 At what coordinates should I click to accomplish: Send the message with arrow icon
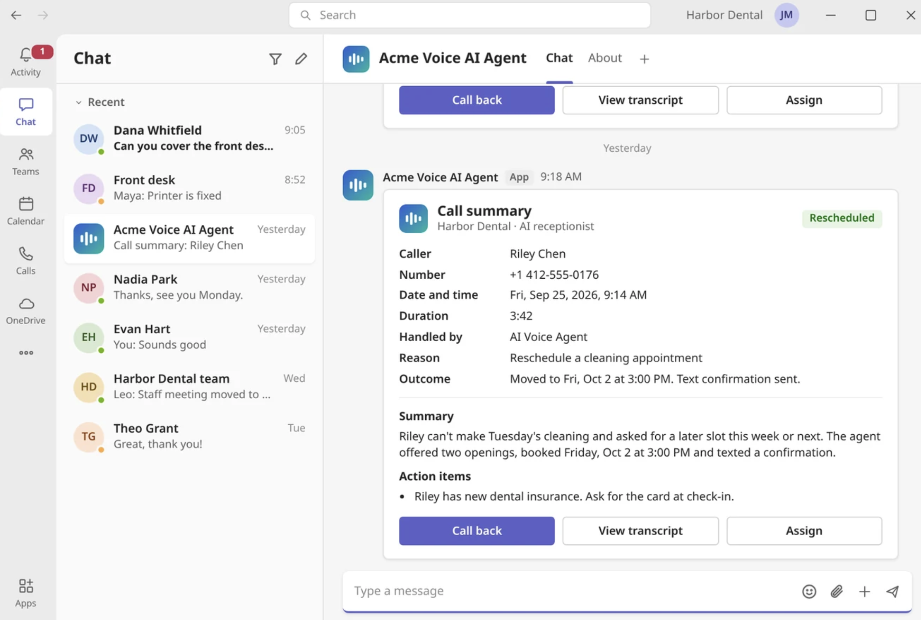[892, 591]
